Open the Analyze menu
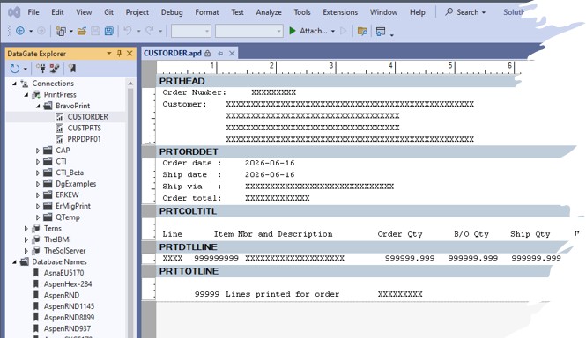Image resolution: width=586 pixels, height=338 pixels. click(x=269, y=12)
